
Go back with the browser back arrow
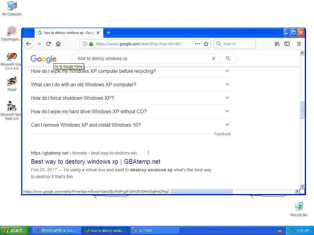pyautogui.click(x=29, y=44)
